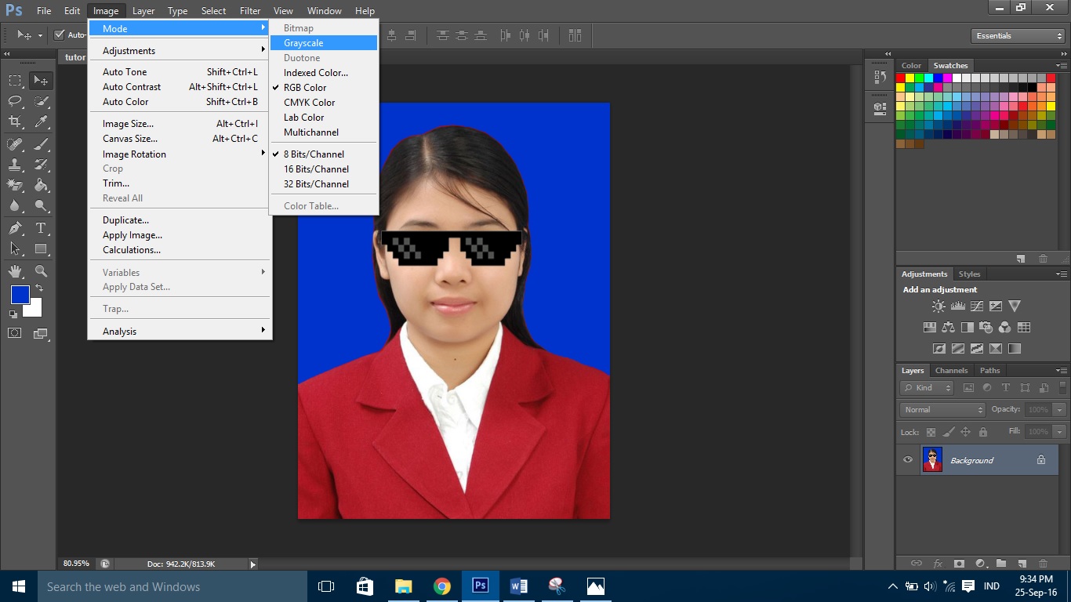Toggle lock position icon
The width and height of the screenshot is (1071, 602).
click(x=966, y=432)
